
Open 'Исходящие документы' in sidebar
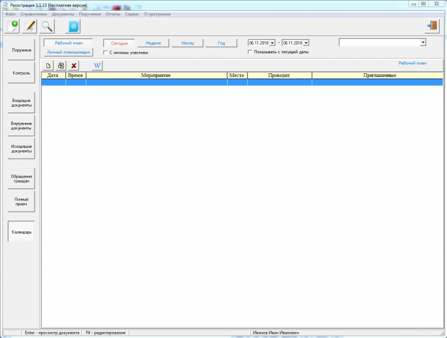[x=21, y=148]
